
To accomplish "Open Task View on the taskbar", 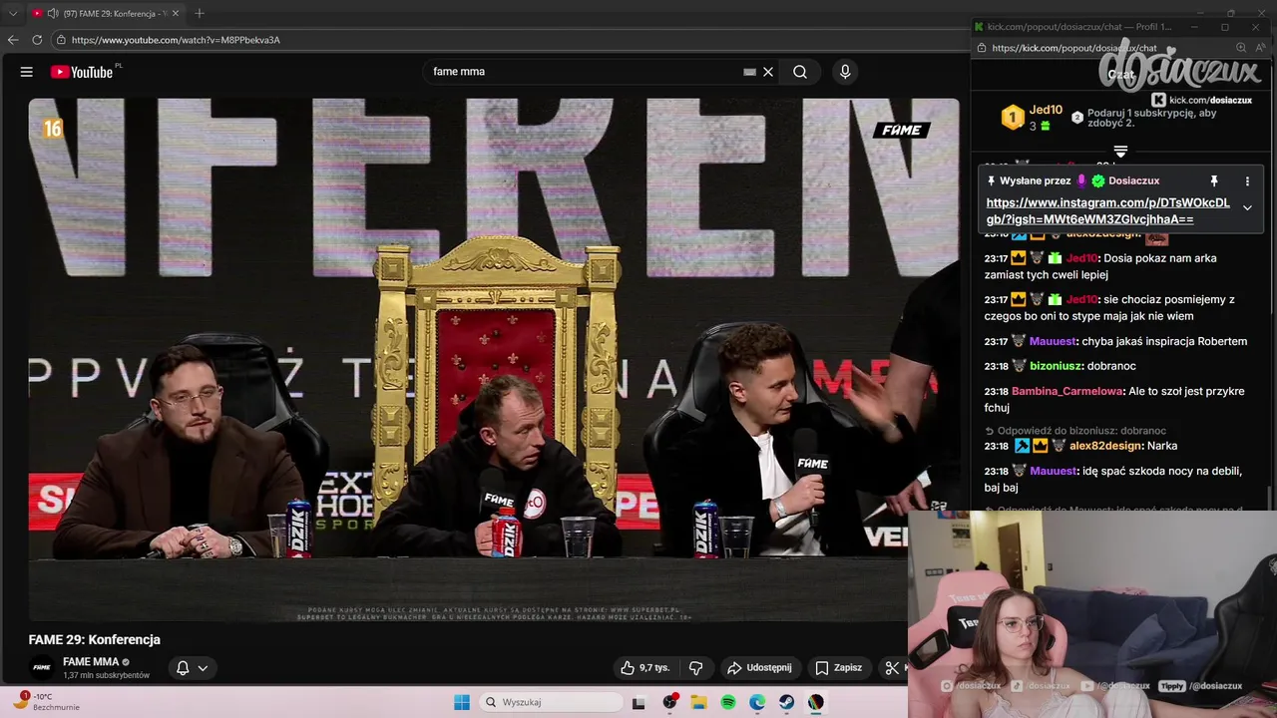I will coord(638,702).
